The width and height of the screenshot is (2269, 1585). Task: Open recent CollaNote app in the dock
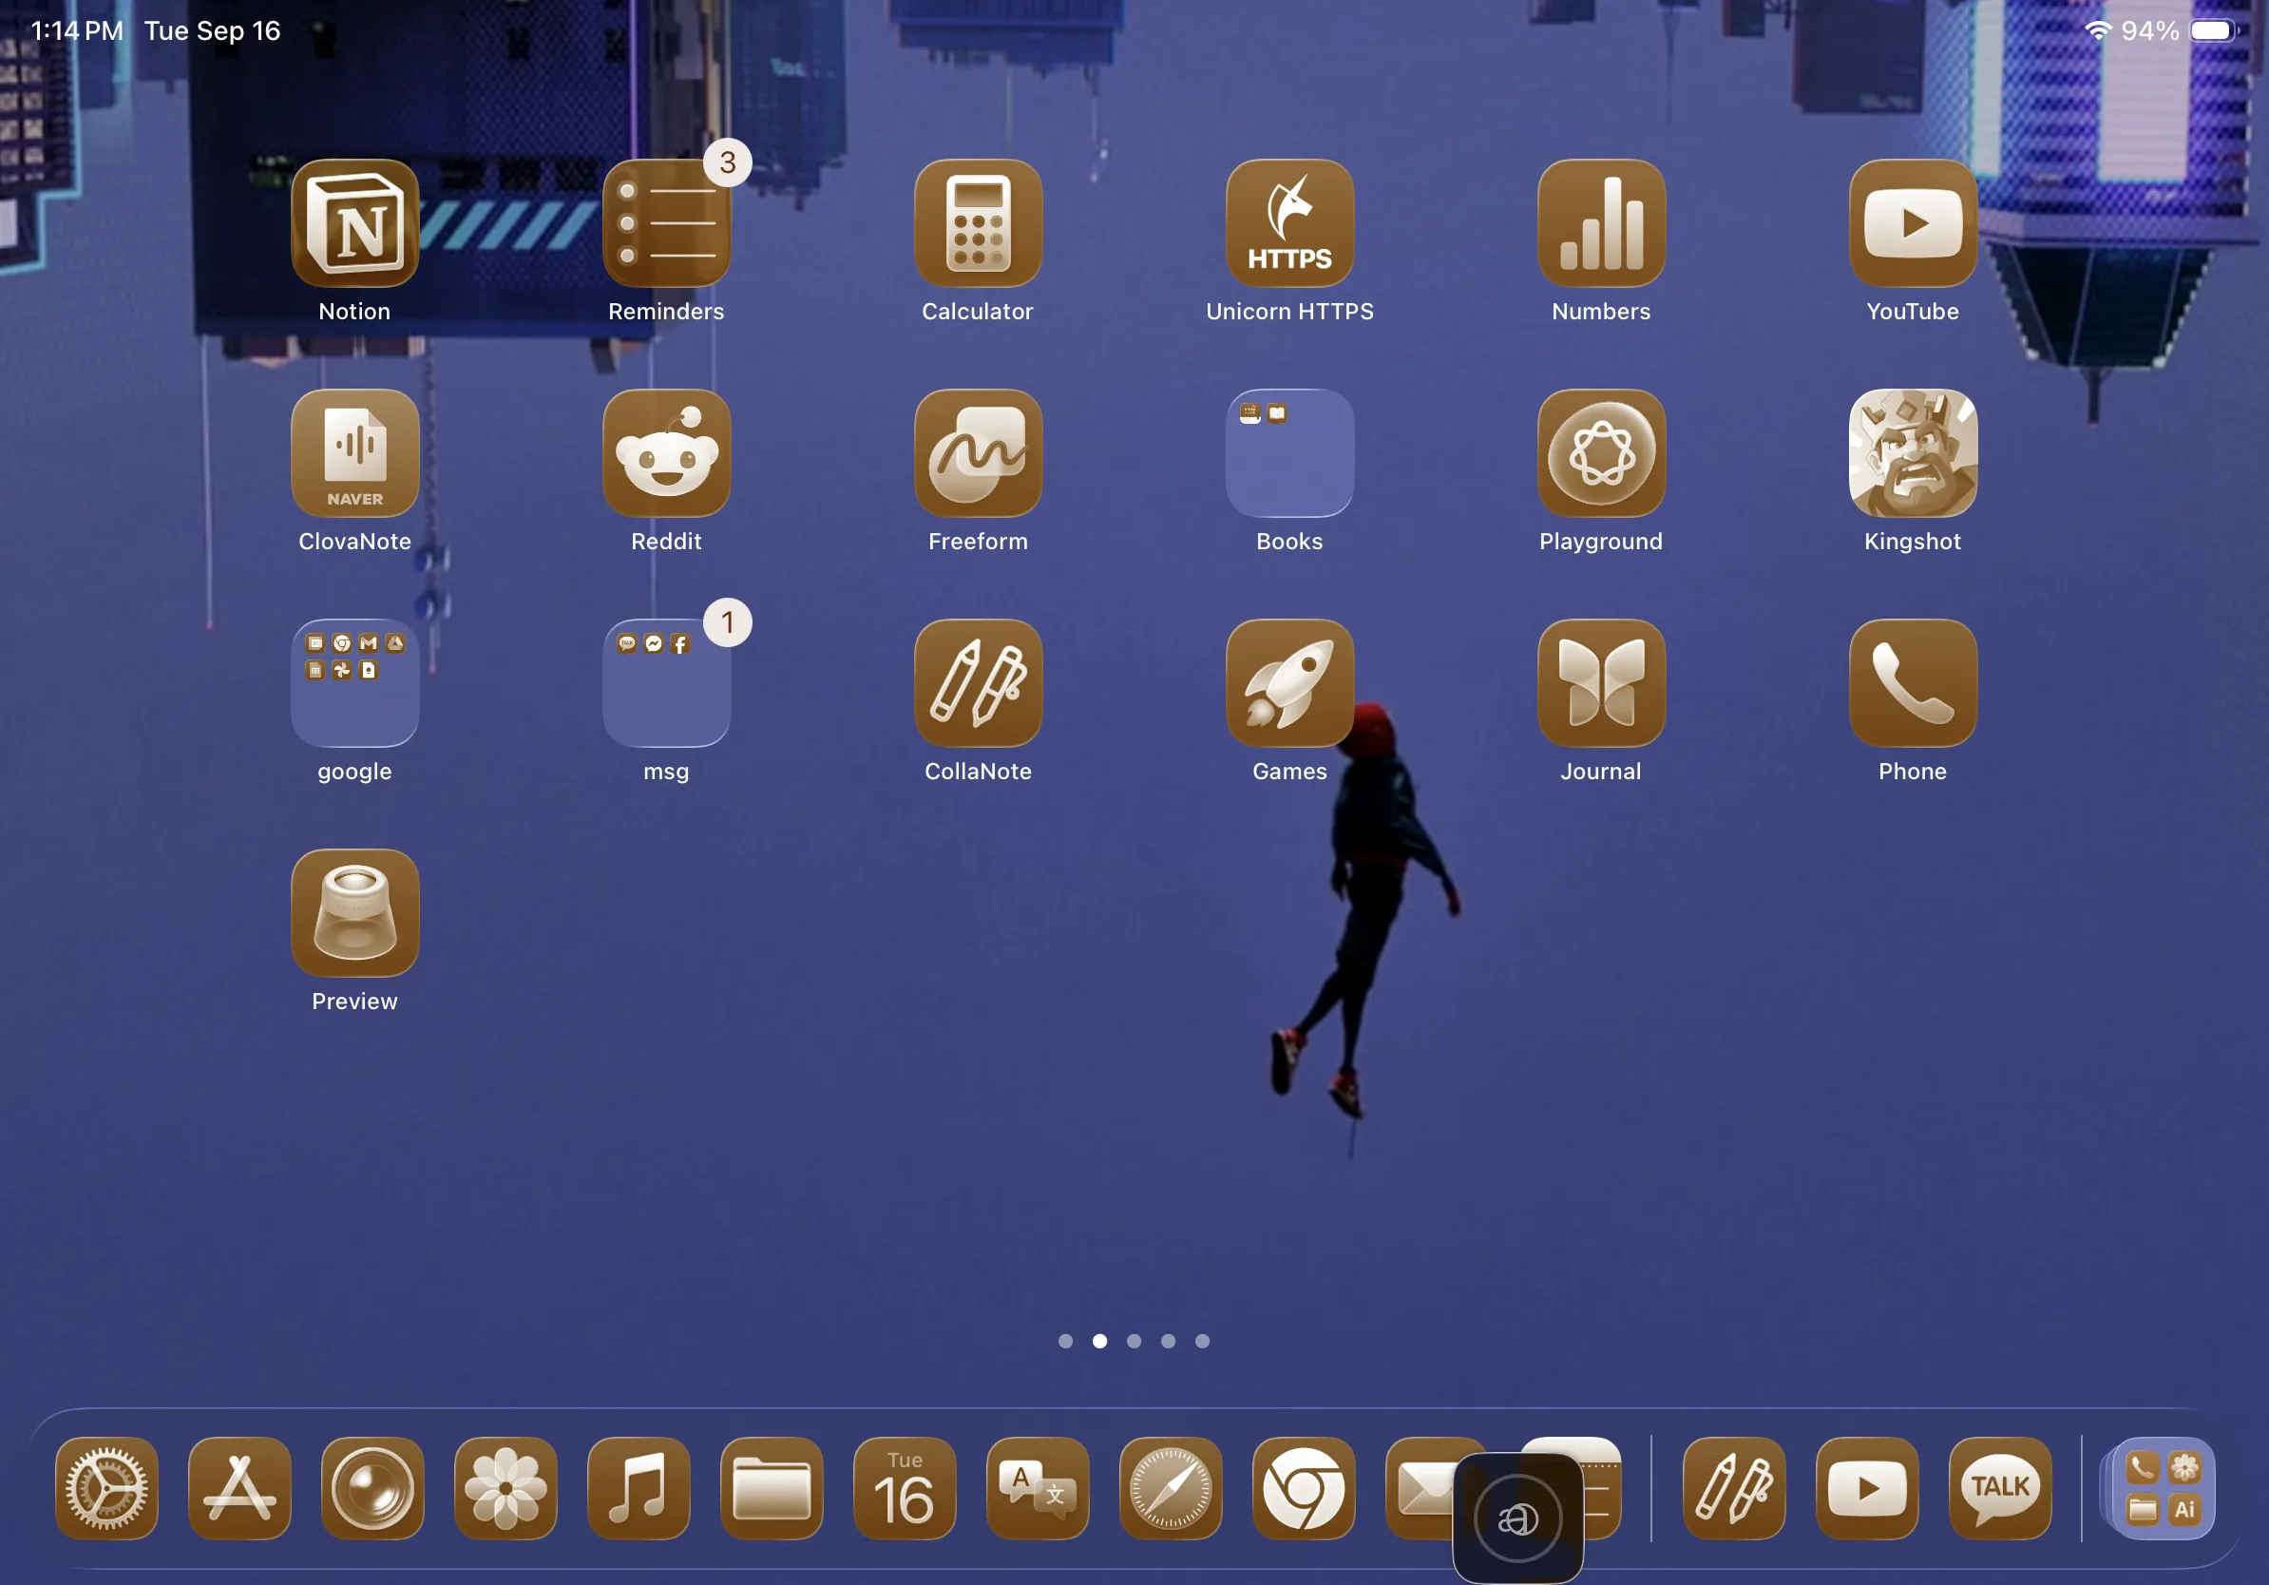[x=1734, y=1488]
